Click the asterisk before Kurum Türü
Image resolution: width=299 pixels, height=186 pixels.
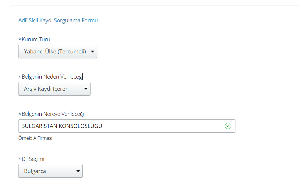pyautogui.click(x=20, y=39)
